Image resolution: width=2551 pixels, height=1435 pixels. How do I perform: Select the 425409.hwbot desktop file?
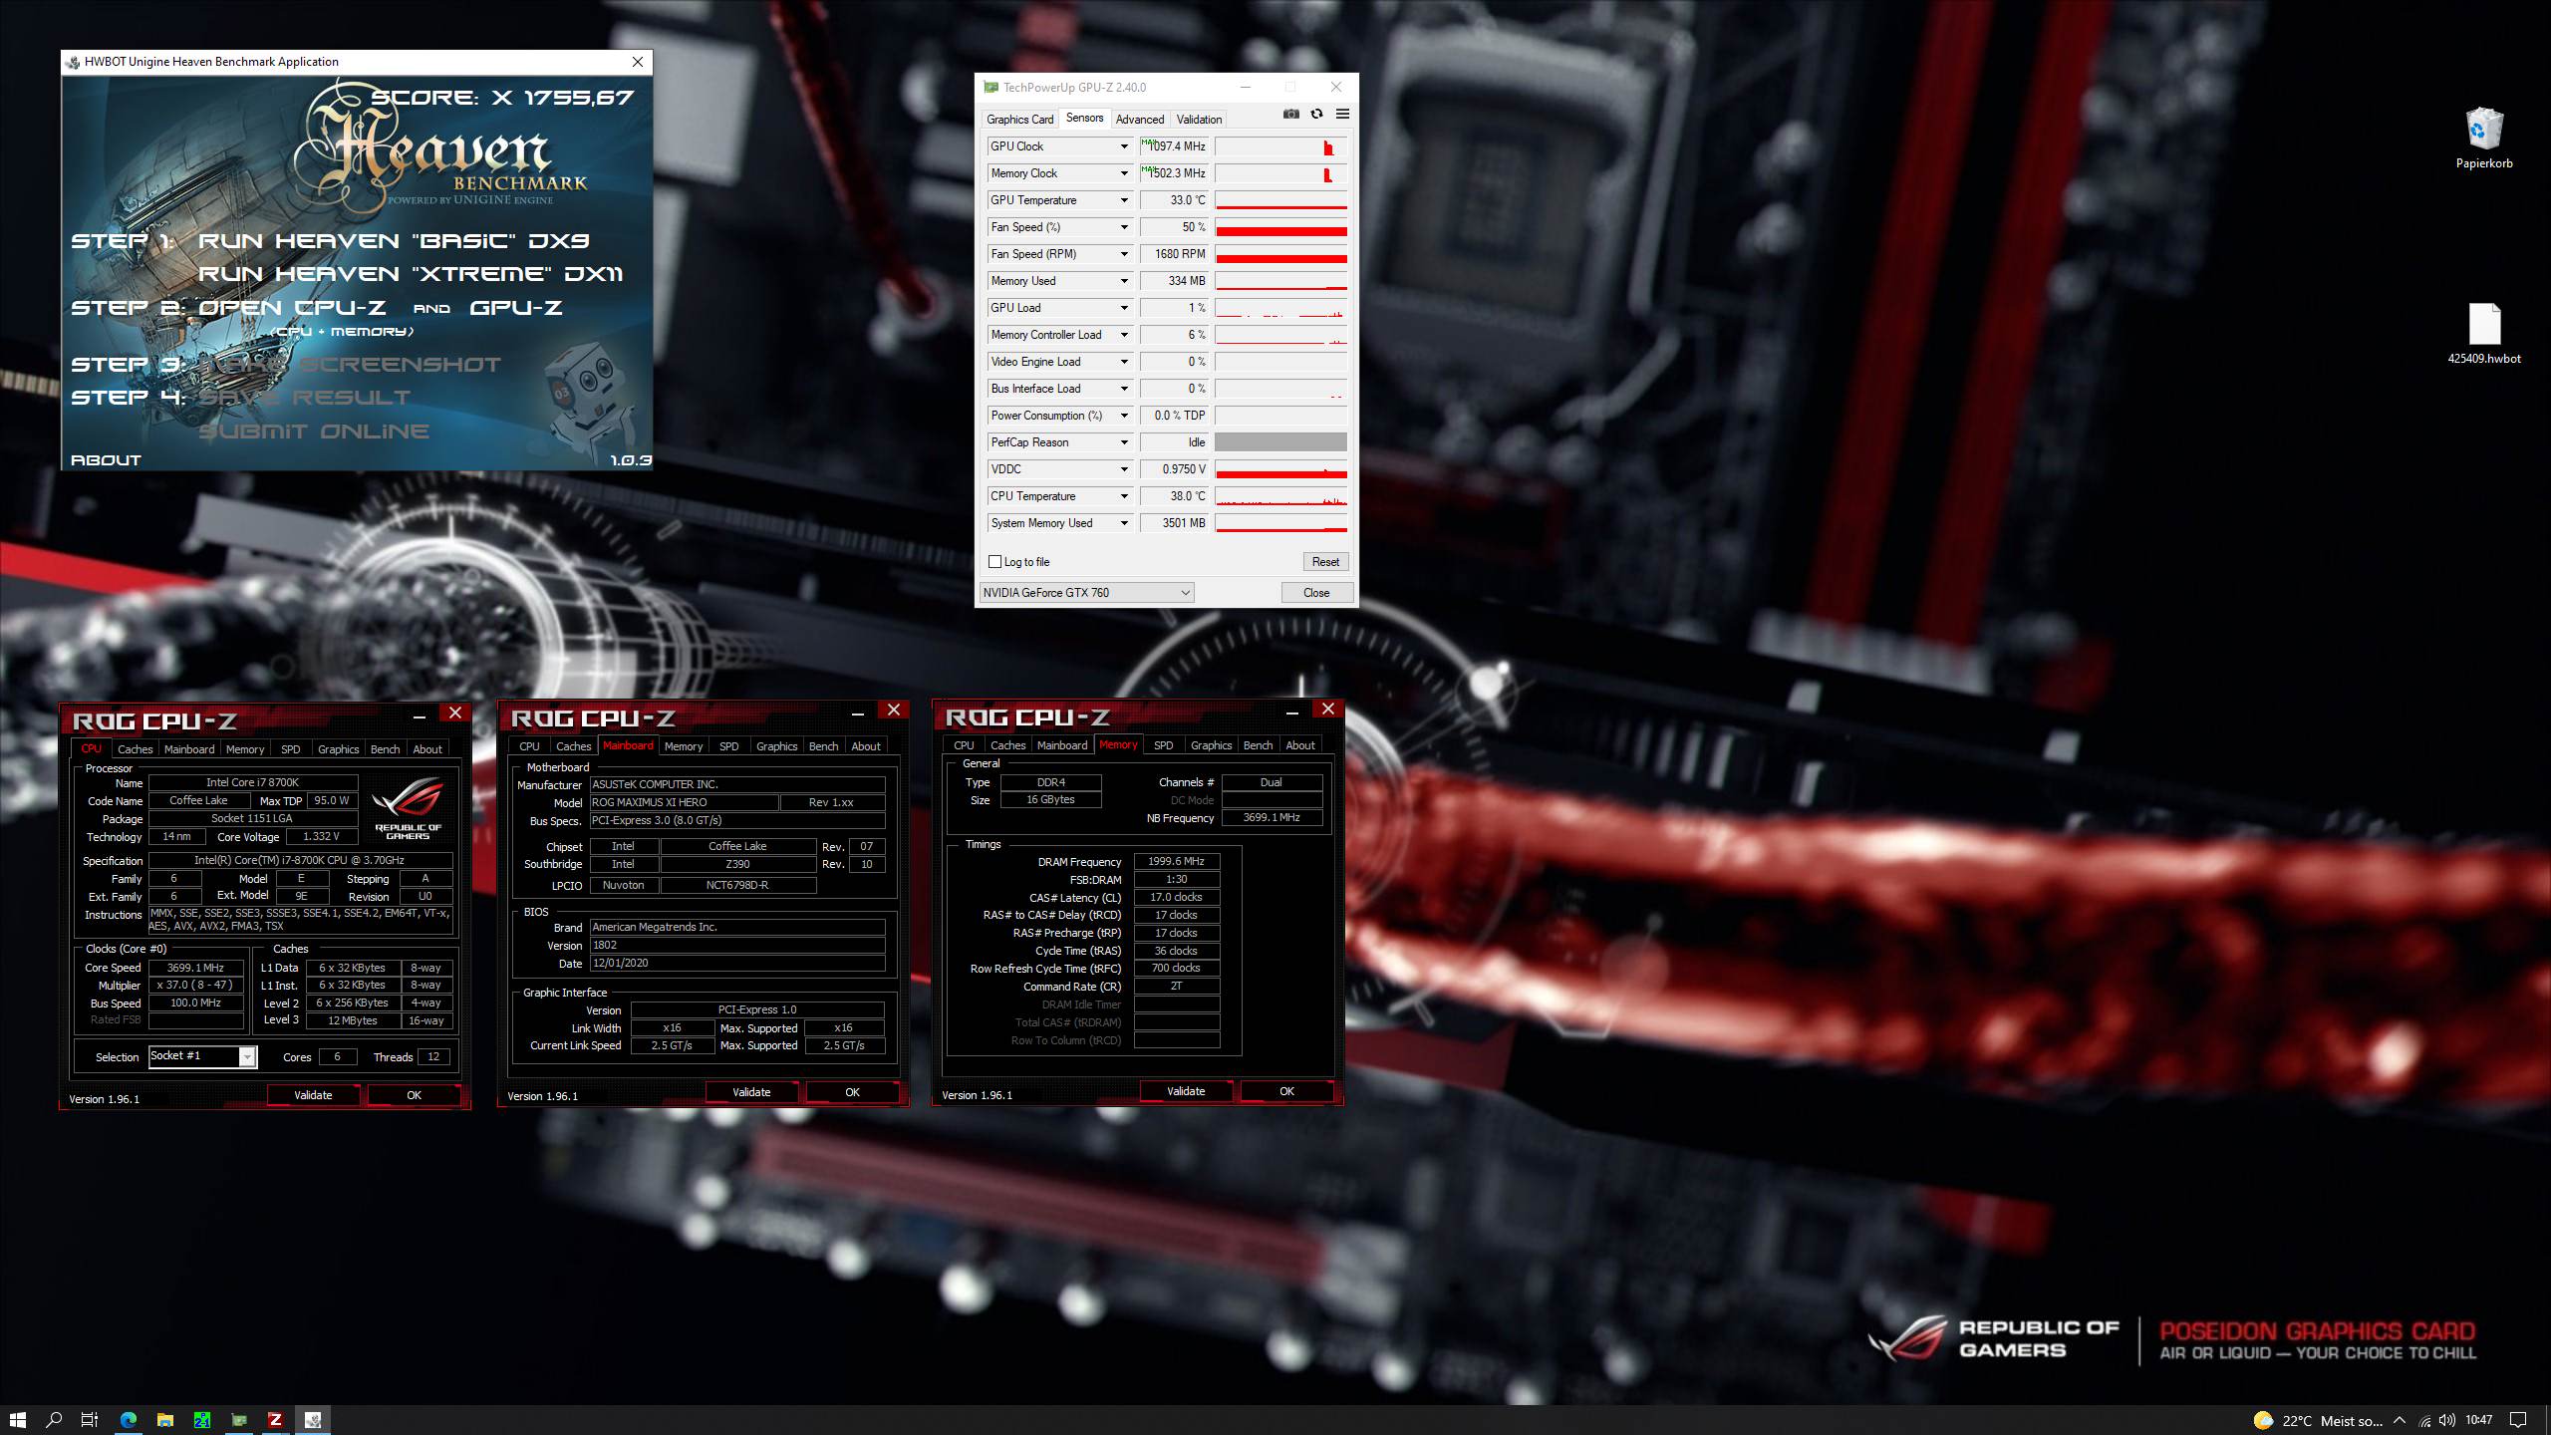click(x=2483, y=334)
